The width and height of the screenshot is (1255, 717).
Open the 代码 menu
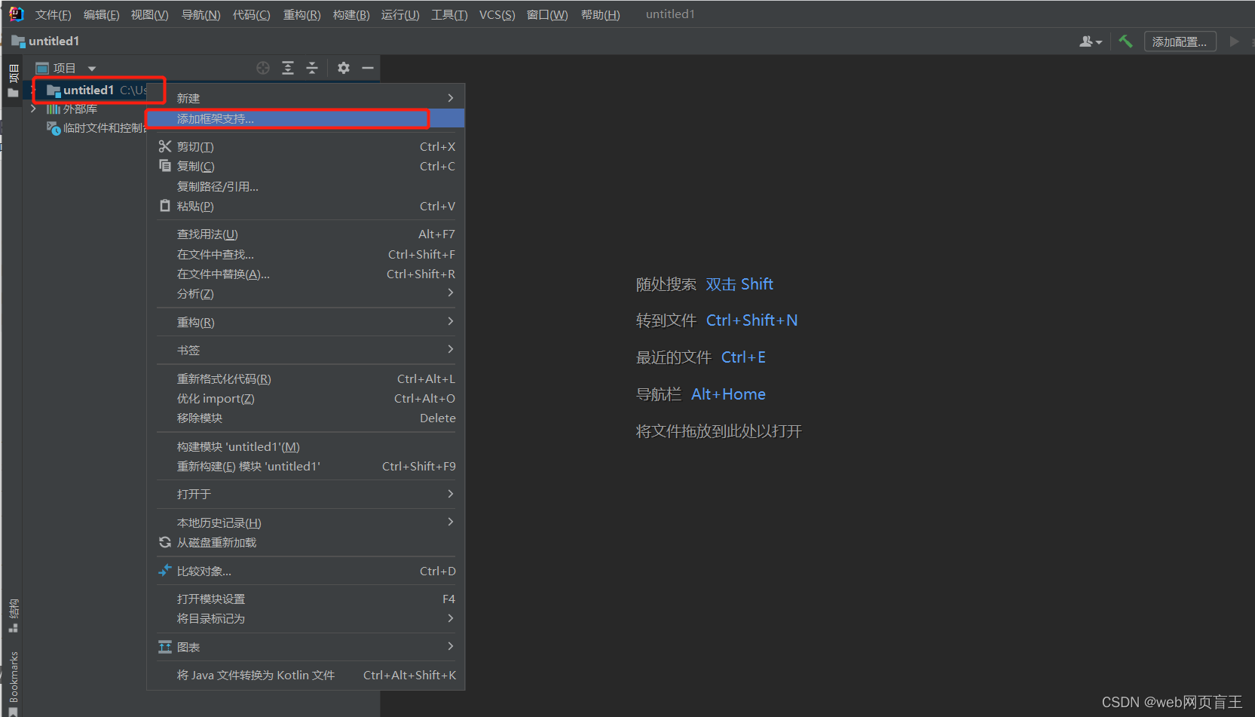(x=251, y=14)
